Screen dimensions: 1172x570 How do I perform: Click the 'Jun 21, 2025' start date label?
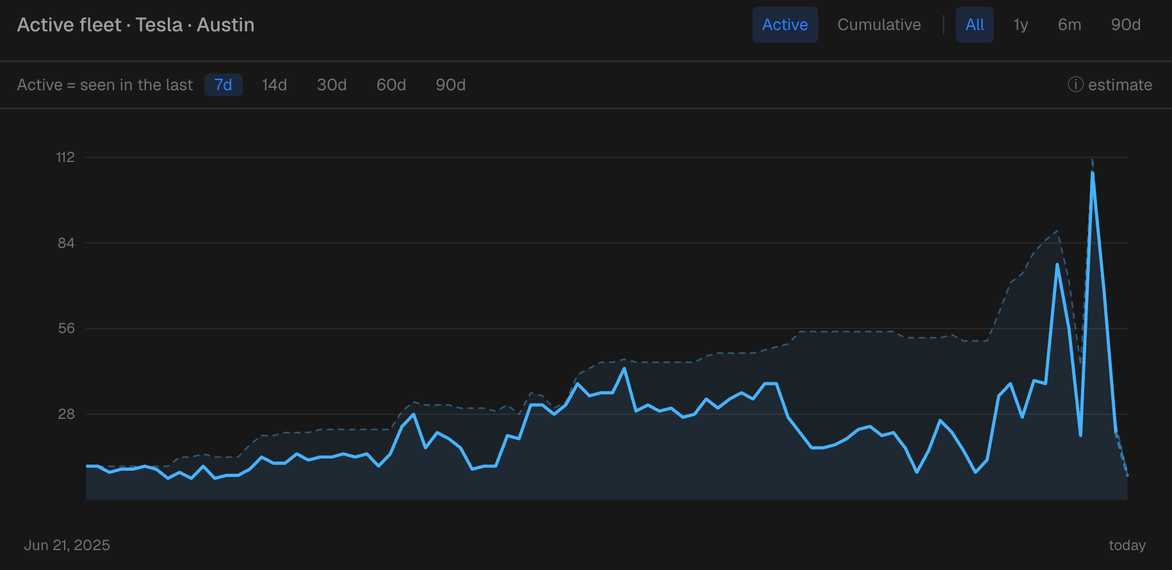[x=67, y=545]
